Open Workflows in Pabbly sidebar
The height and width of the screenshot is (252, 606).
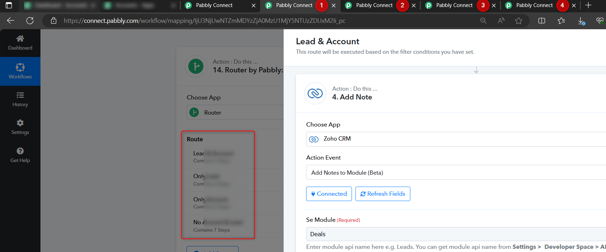[20, 71]
